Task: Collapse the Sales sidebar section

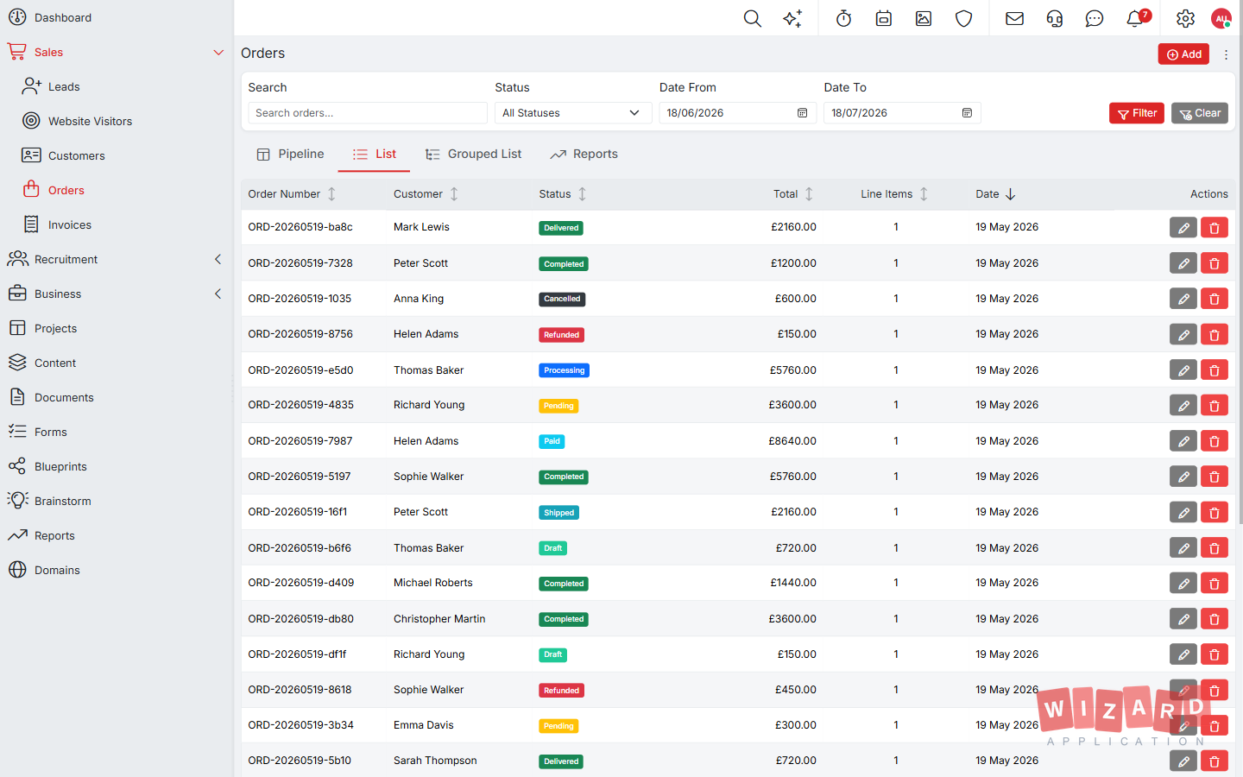Action: pyautogui.click(x=218, y=53)
